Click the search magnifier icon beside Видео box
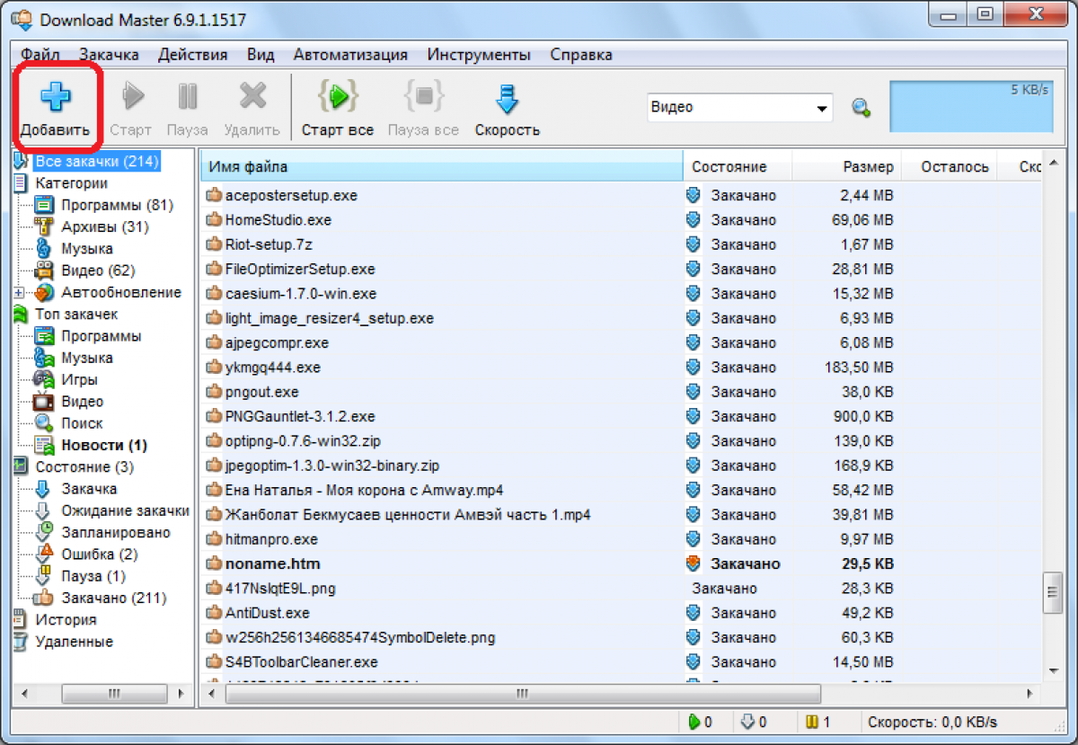Image resolution: width=1078 pixels, height=745 pixels. [x=861, y=108]
